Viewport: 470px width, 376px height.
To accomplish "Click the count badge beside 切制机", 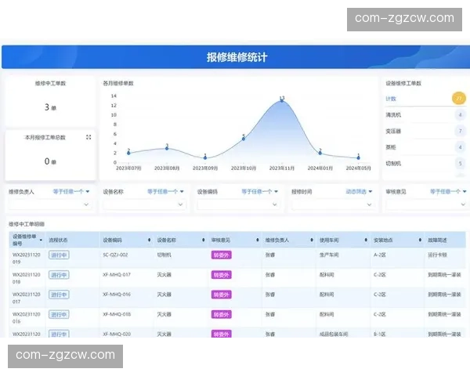I will click(x=460, y=164).
